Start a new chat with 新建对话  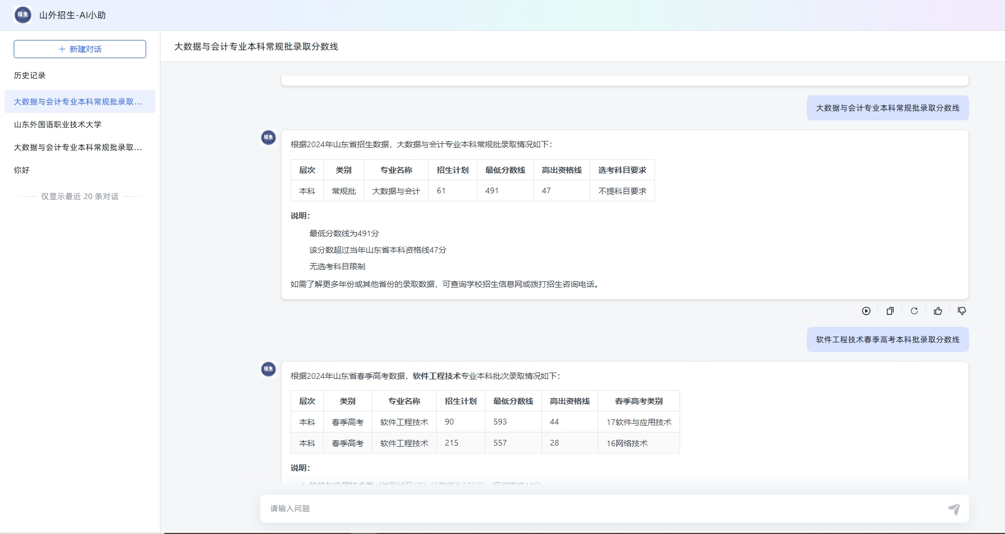pyautogui.click(x=80, y=49)
